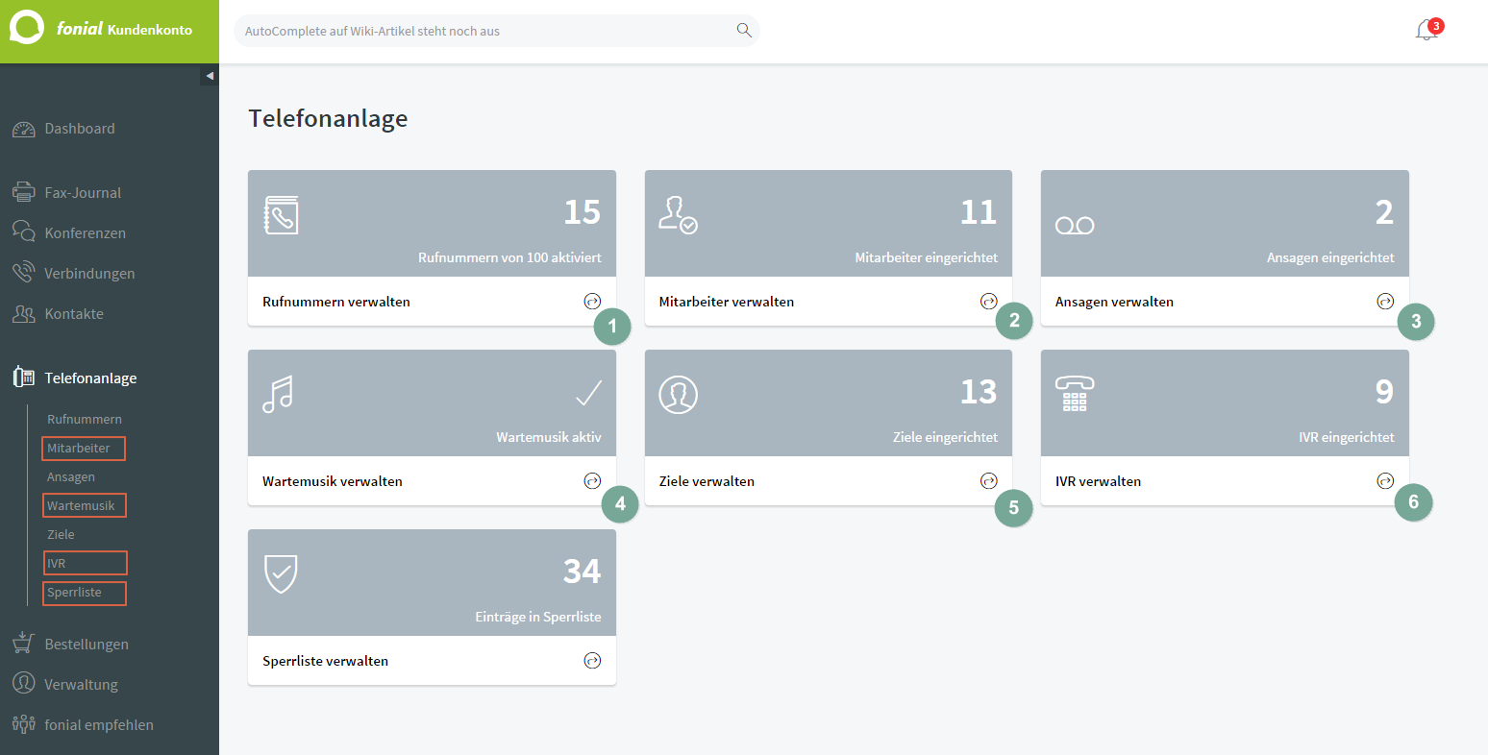Screen dimensions: 1488x755
Task: Click the arrow icon next to Sperrliste verwalten
Action: tap(592, 661)
